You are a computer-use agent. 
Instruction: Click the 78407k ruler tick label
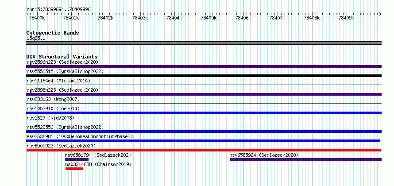tap(278, 18)
